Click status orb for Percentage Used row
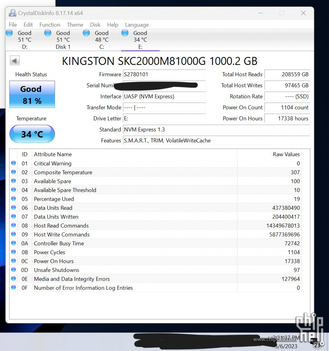Image resolution: width=329 pixels, height=351 pixels. tap(13, 199)
